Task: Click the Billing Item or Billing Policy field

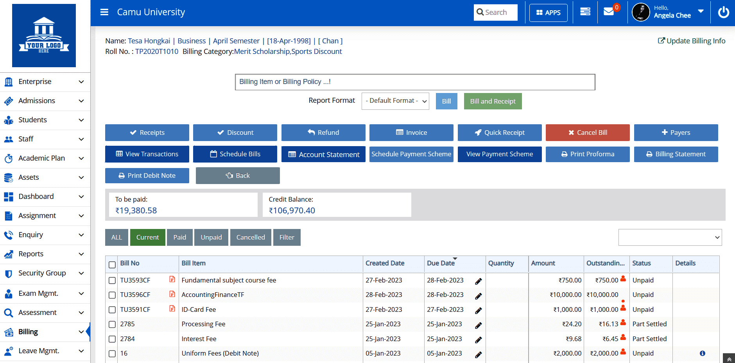Action: tap(415, 82)
